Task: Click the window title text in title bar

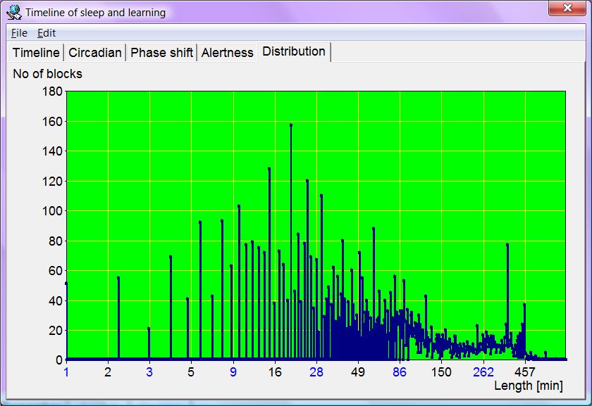Action: (96, 12)
